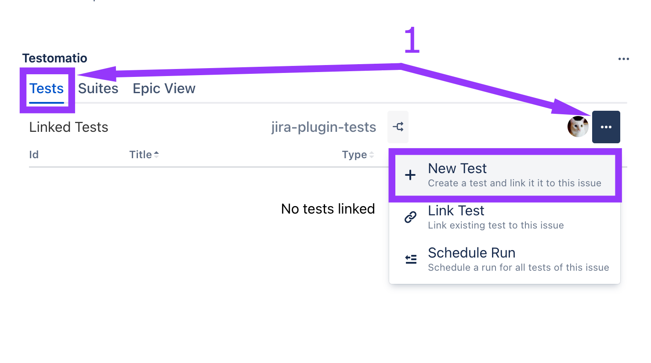This screenshot has width=651, height=363.
Task: Click the chain link icon beside Link Test
Action: 410,217
